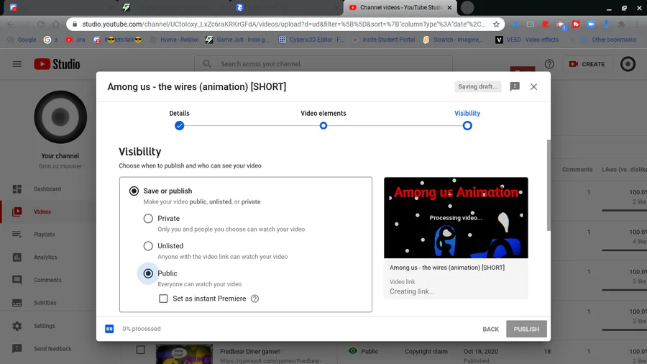Choose Private visibility
Image resolution: width=647 pixels, height=364 pixels.
point(148,218)
